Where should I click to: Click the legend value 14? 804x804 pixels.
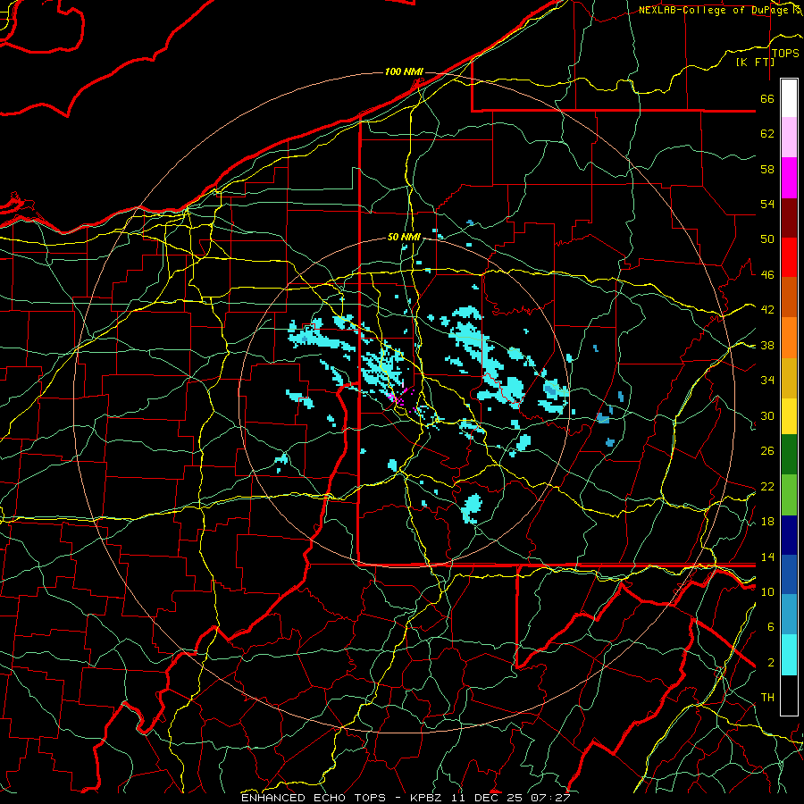click(x=767, y=557)
